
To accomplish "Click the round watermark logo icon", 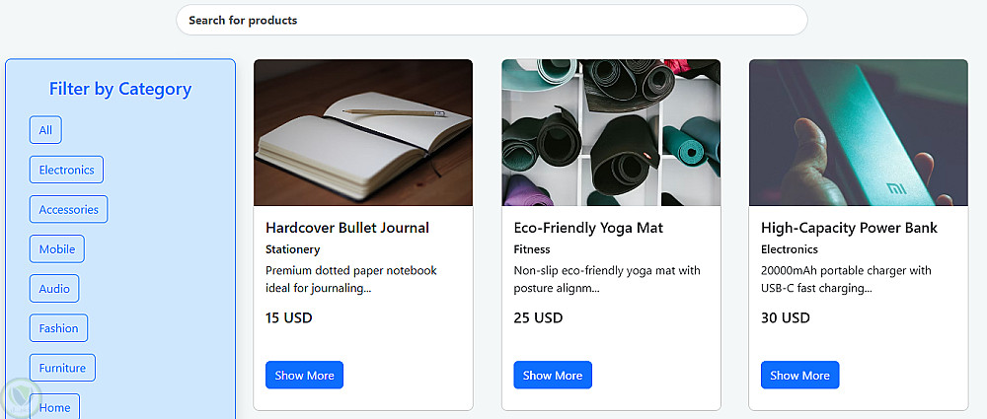I will [20, 397].
